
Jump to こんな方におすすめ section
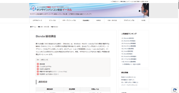tap(45, 67)
